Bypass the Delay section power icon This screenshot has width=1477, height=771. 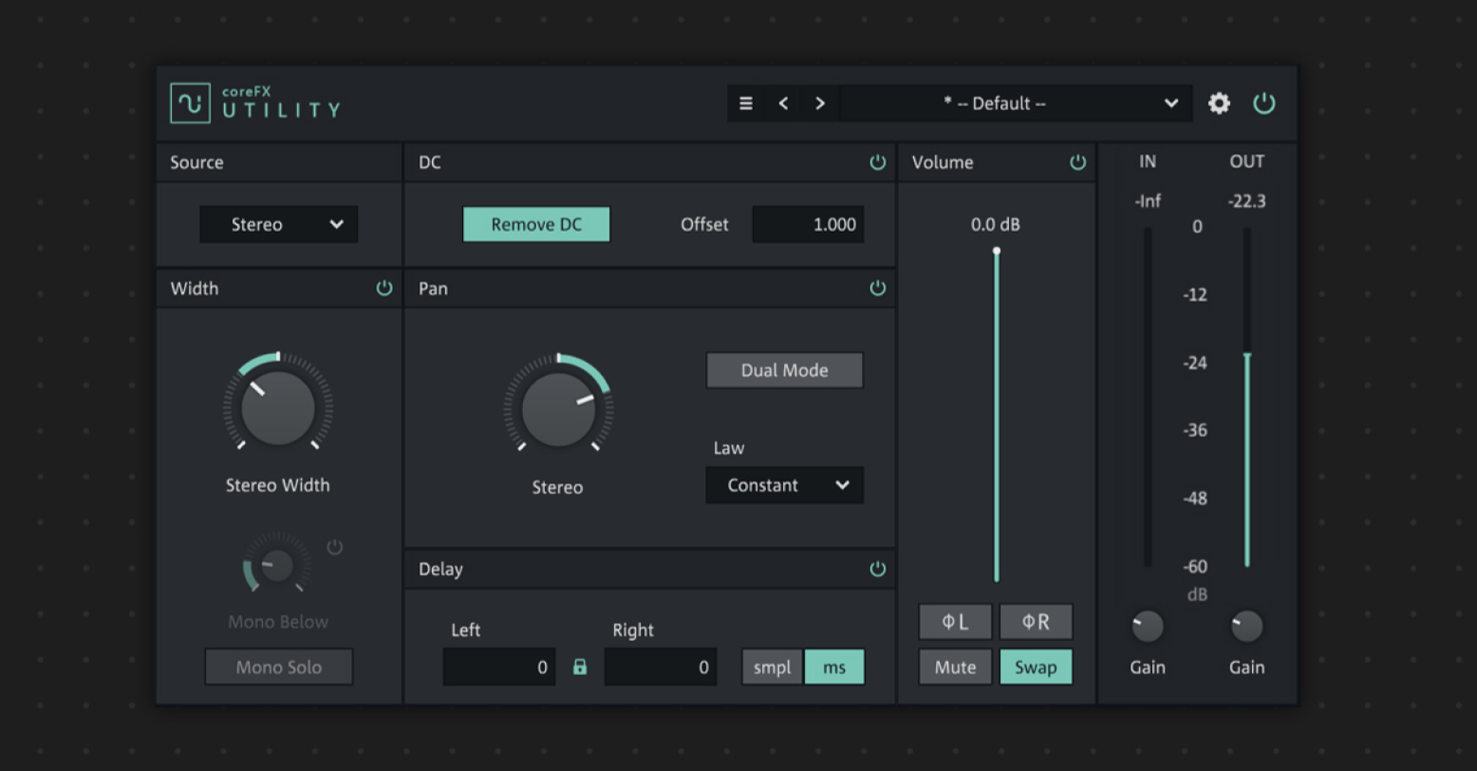(x=878, y=569)
